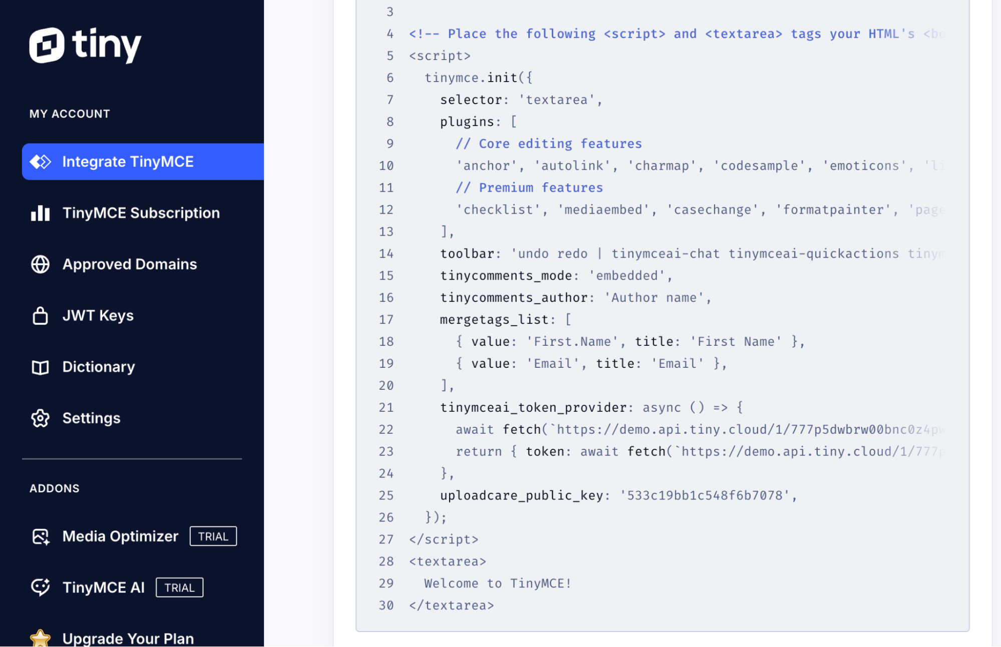
Task: Click the Tiny logo in the sidebar
Action: pyautogui.click(x=85, y=45)
